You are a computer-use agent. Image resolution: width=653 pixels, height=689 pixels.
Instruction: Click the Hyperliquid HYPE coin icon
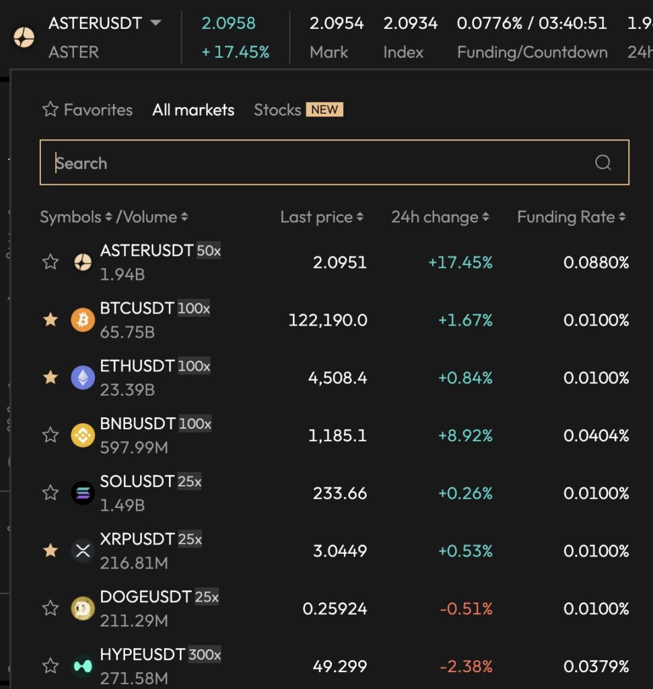tap(83, 666)
